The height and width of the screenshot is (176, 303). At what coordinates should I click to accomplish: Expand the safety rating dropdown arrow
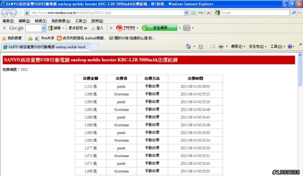click(x=180, y=28)
